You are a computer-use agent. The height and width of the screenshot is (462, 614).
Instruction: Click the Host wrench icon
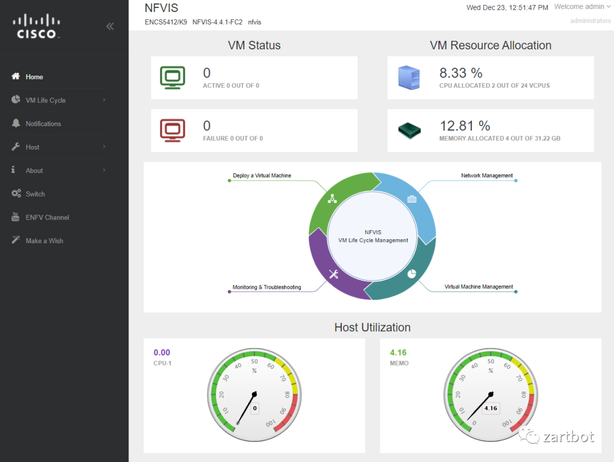16,147
